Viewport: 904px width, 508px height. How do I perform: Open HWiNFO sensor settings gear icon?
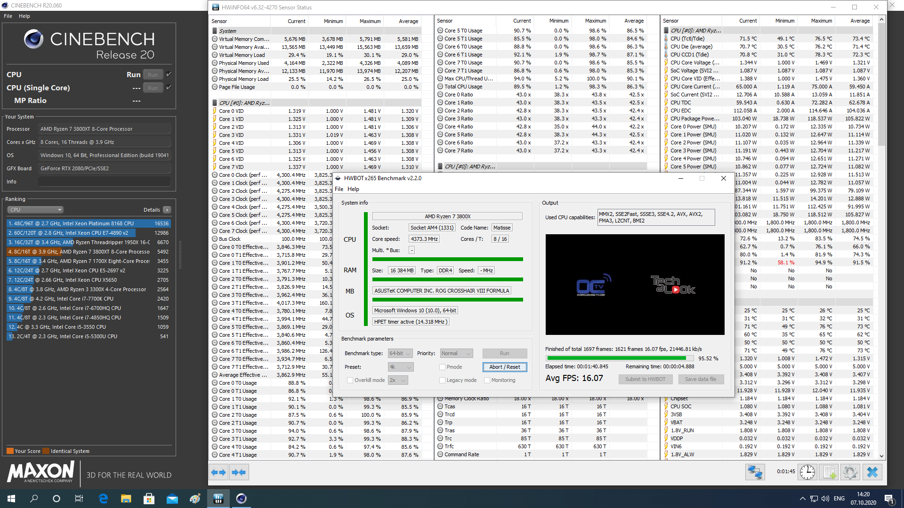(x=850, y=472)
